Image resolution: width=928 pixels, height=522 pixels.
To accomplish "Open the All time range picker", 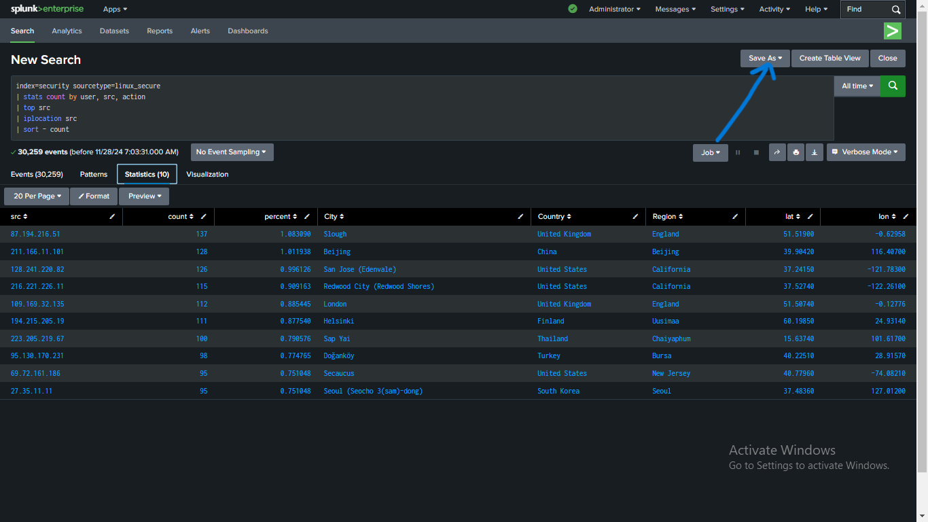I will click(x=857, y=86).
